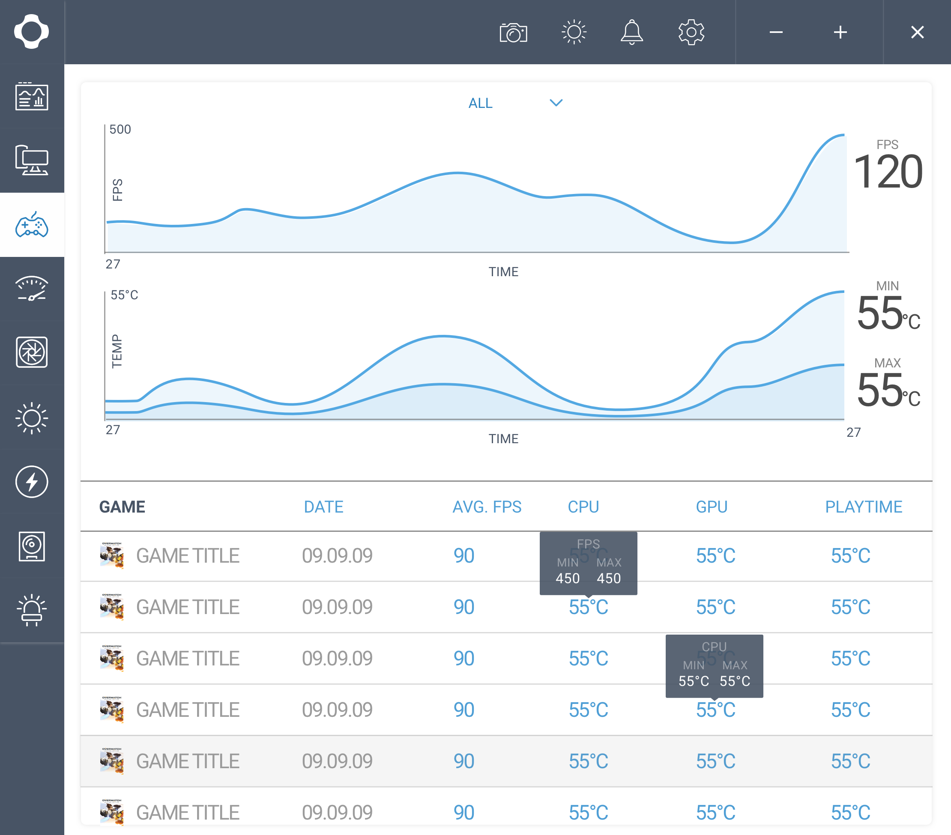This screenshot has height=835, width=951.
Task: Toggle the sun brightness icon in top bar
Action: click(574, 32)
